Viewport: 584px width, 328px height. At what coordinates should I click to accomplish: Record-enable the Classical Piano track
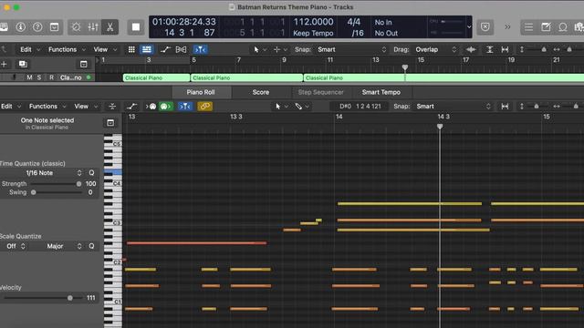pos(51,77)
